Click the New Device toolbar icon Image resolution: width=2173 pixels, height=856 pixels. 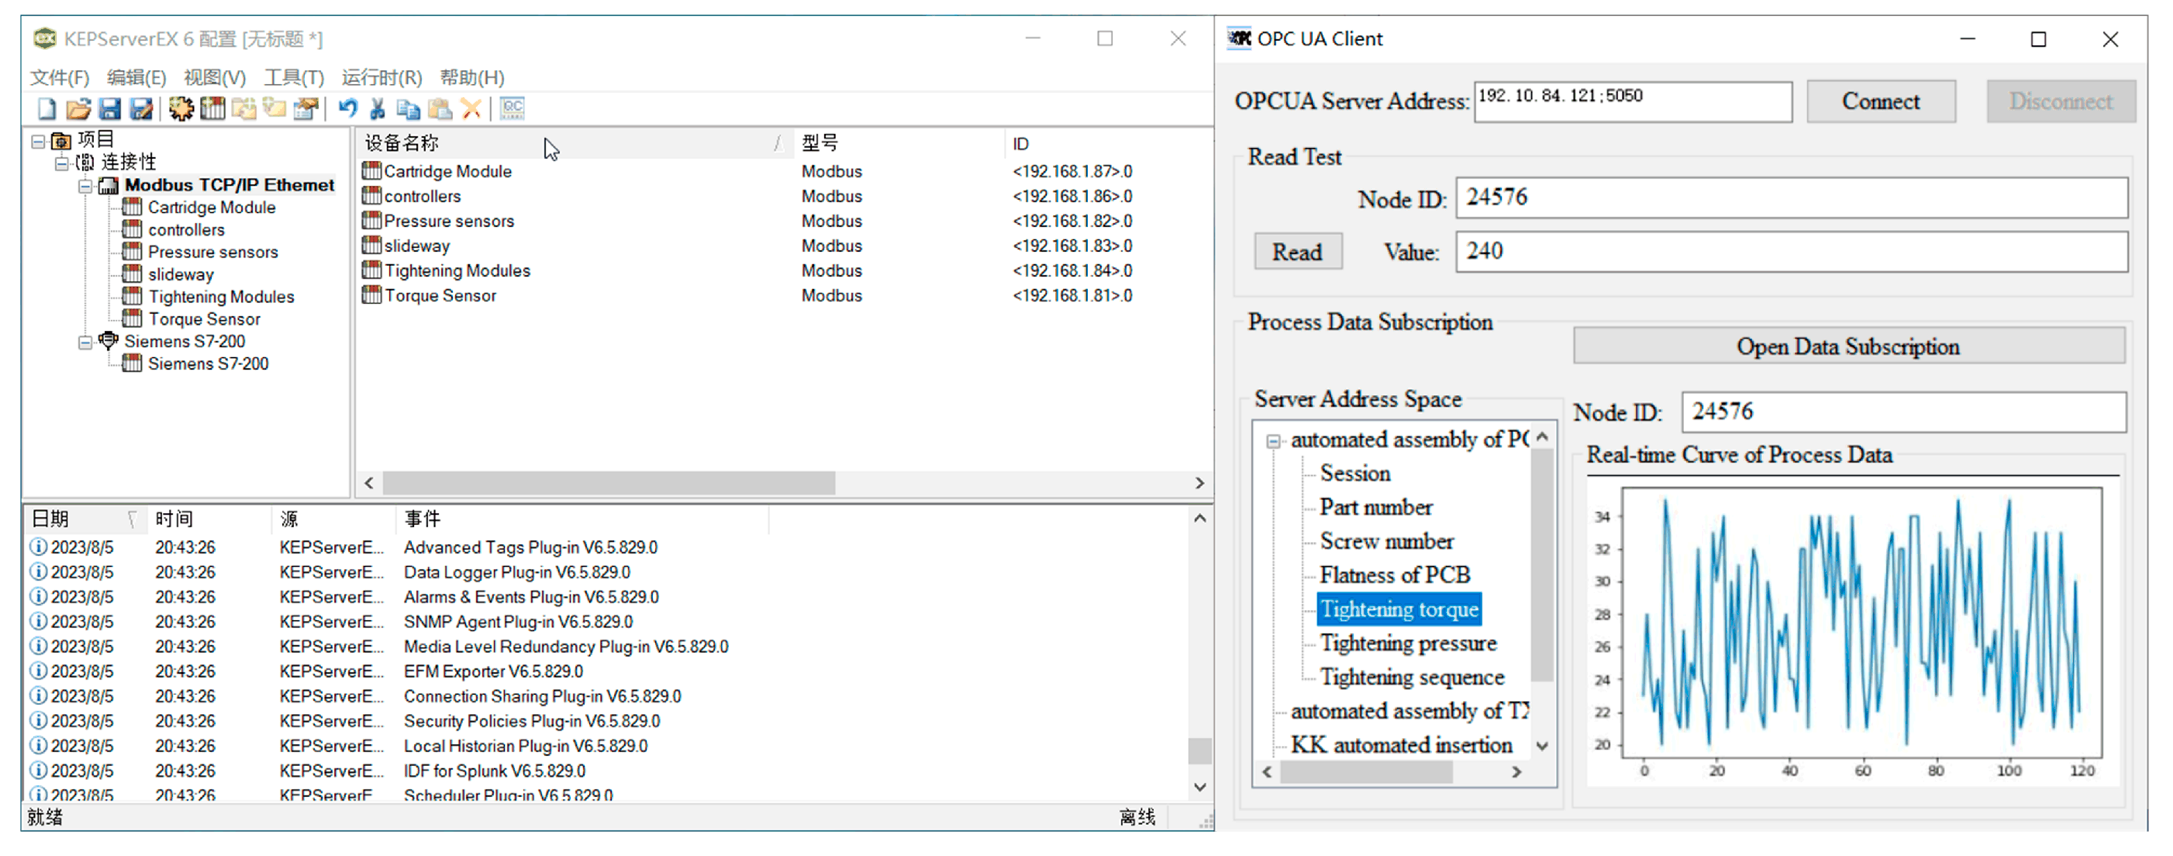[x=213, y=109]
